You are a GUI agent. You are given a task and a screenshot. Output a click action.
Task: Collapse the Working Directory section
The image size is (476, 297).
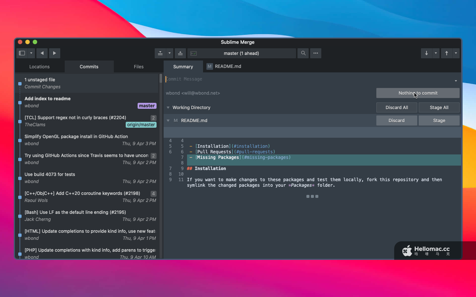tap(168, 108)
